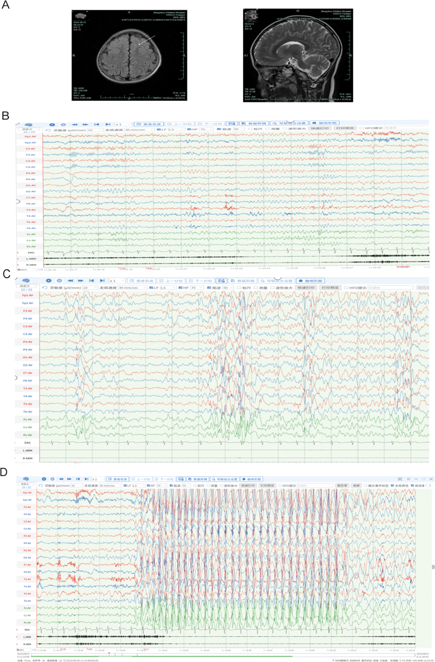The width and height of the screenshot is (435, 662).
Task: Click 打印预览 print preview in panel B
Action: pos(344,128)
